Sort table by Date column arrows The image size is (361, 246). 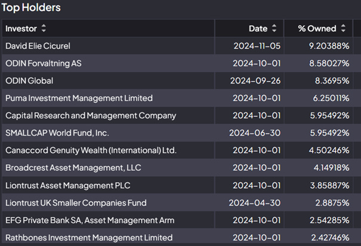(x=274, y=28)
